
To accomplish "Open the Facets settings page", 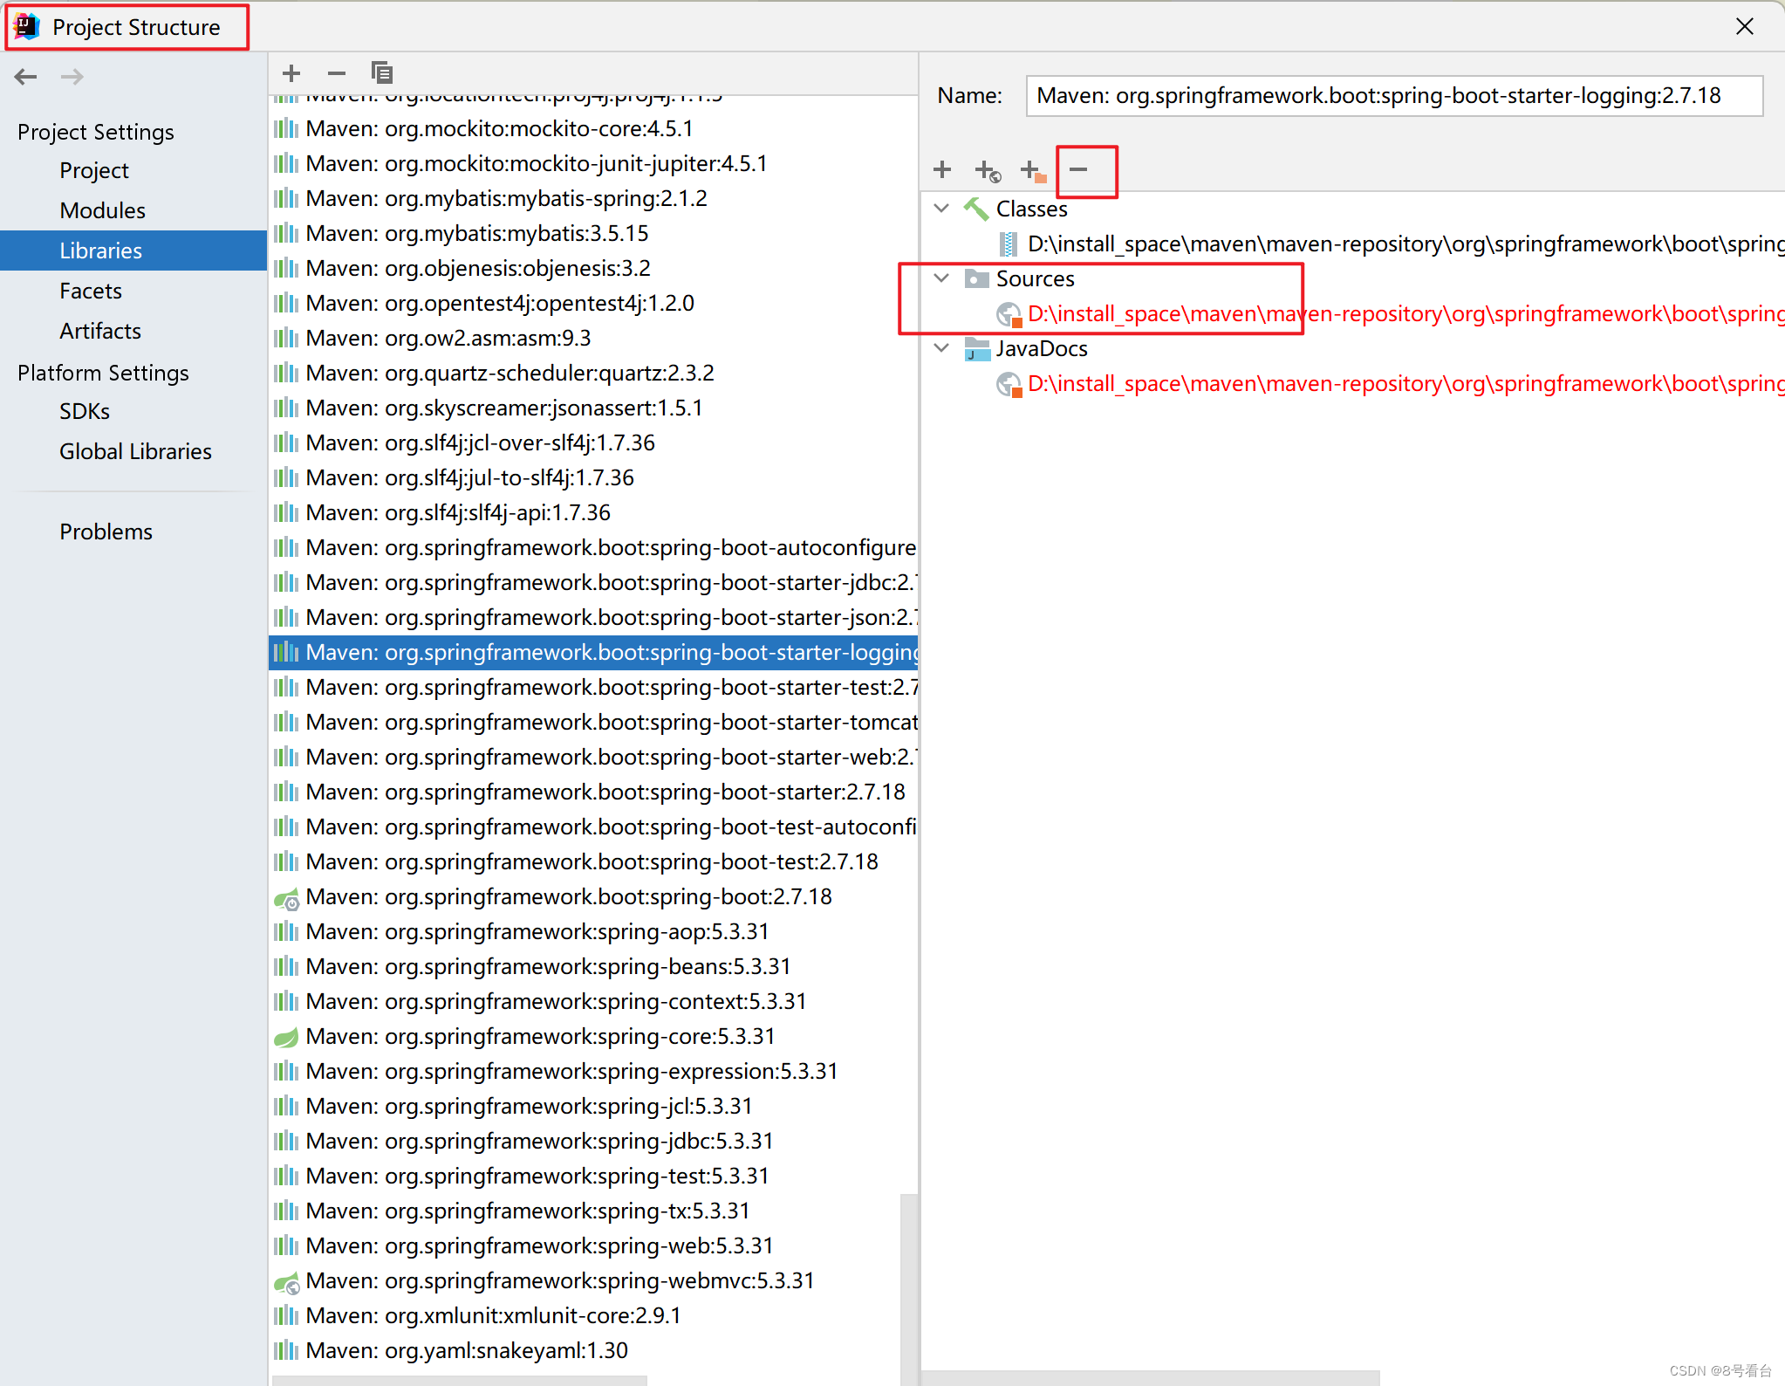I will pos(91,291).
